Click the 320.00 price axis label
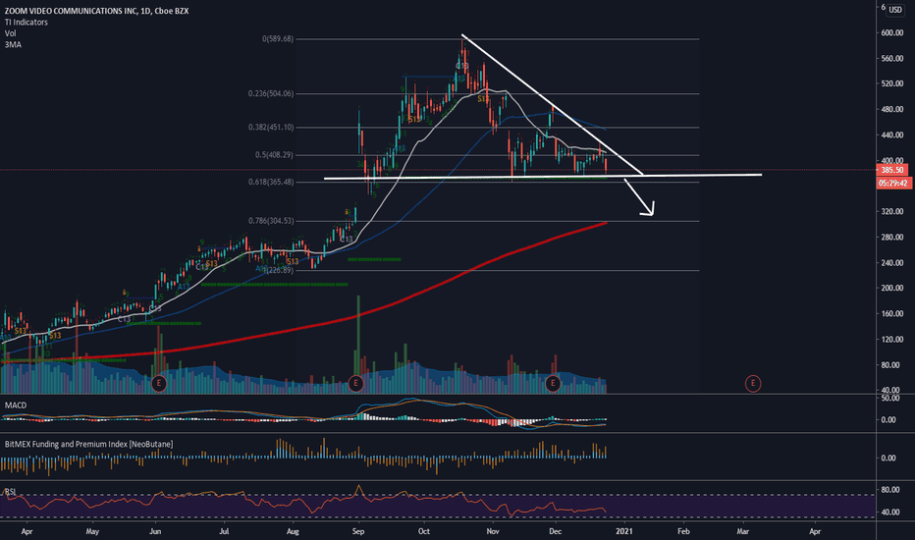The height and width of the screenshot is (540, 915). (x=891, y=211)
